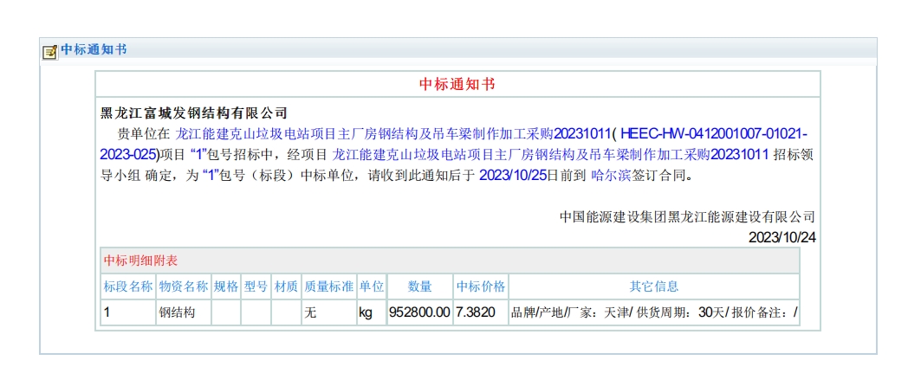
Task: Click the city name 哈尔滨
Action: point(610,176)
